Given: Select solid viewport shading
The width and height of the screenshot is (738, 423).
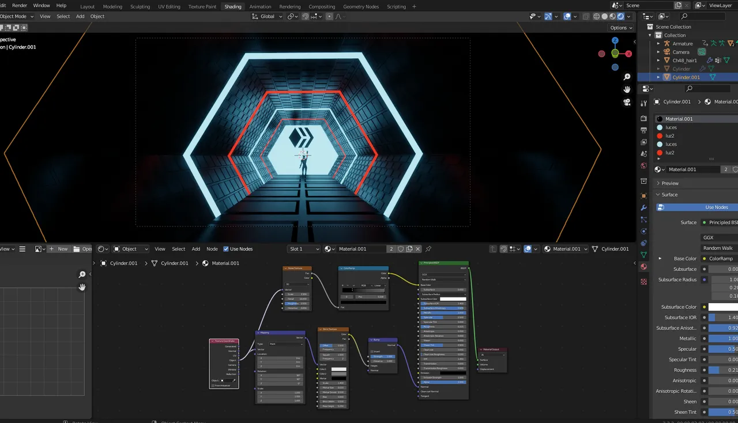Looking at the screenshot, I should pyautogui.click(x=604, y=17).
